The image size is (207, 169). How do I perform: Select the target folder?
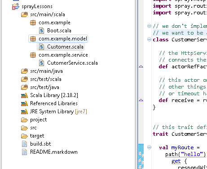point(37,136)
